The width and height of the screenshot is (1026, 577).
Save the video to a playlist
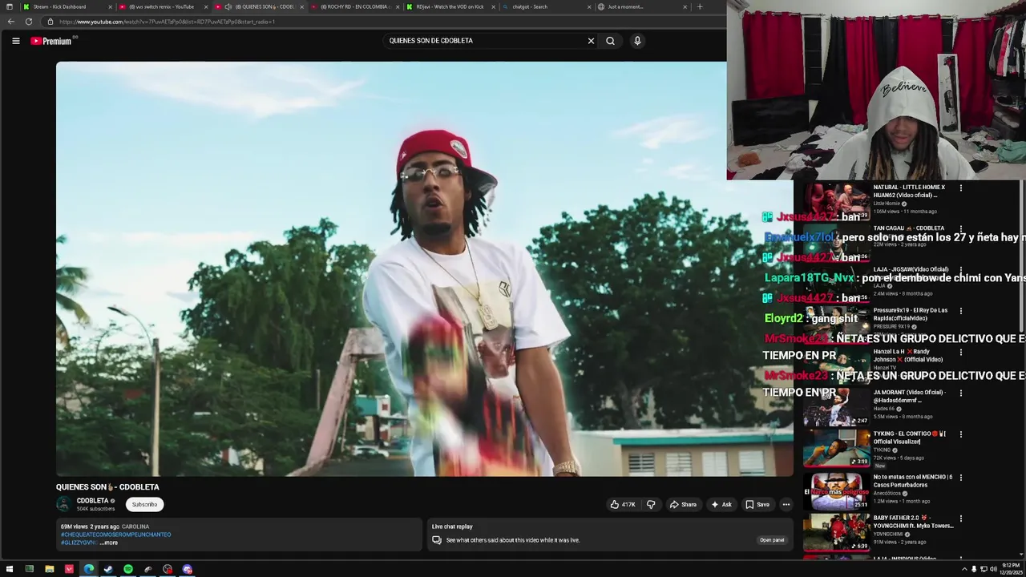tap(757, 504)
